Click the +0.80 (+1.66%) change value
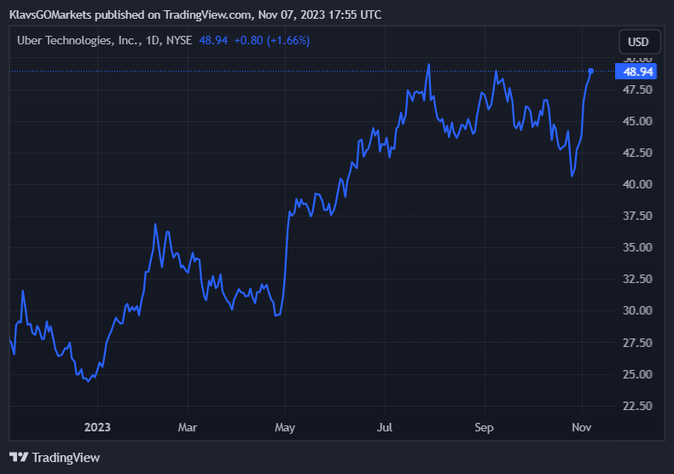The width and height of the screenshot is (674, 474). (271, 40)
